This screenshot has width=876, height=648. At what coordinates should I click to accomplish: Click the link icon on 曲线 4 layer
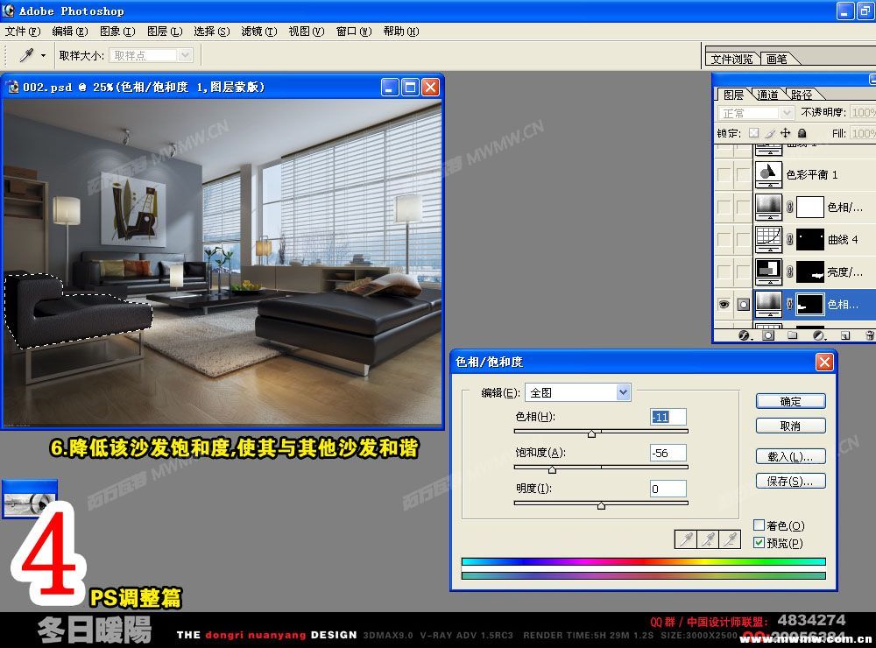coord(789,240)
